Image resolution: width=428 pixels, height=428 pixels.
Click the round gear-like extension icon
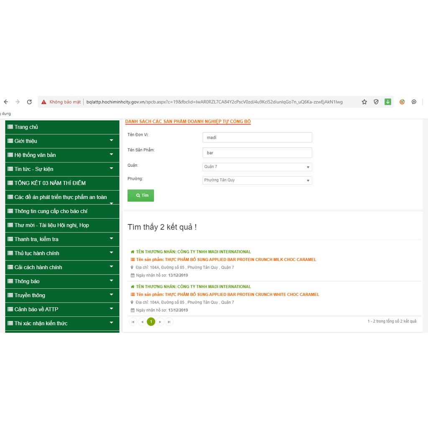point(414,102)
